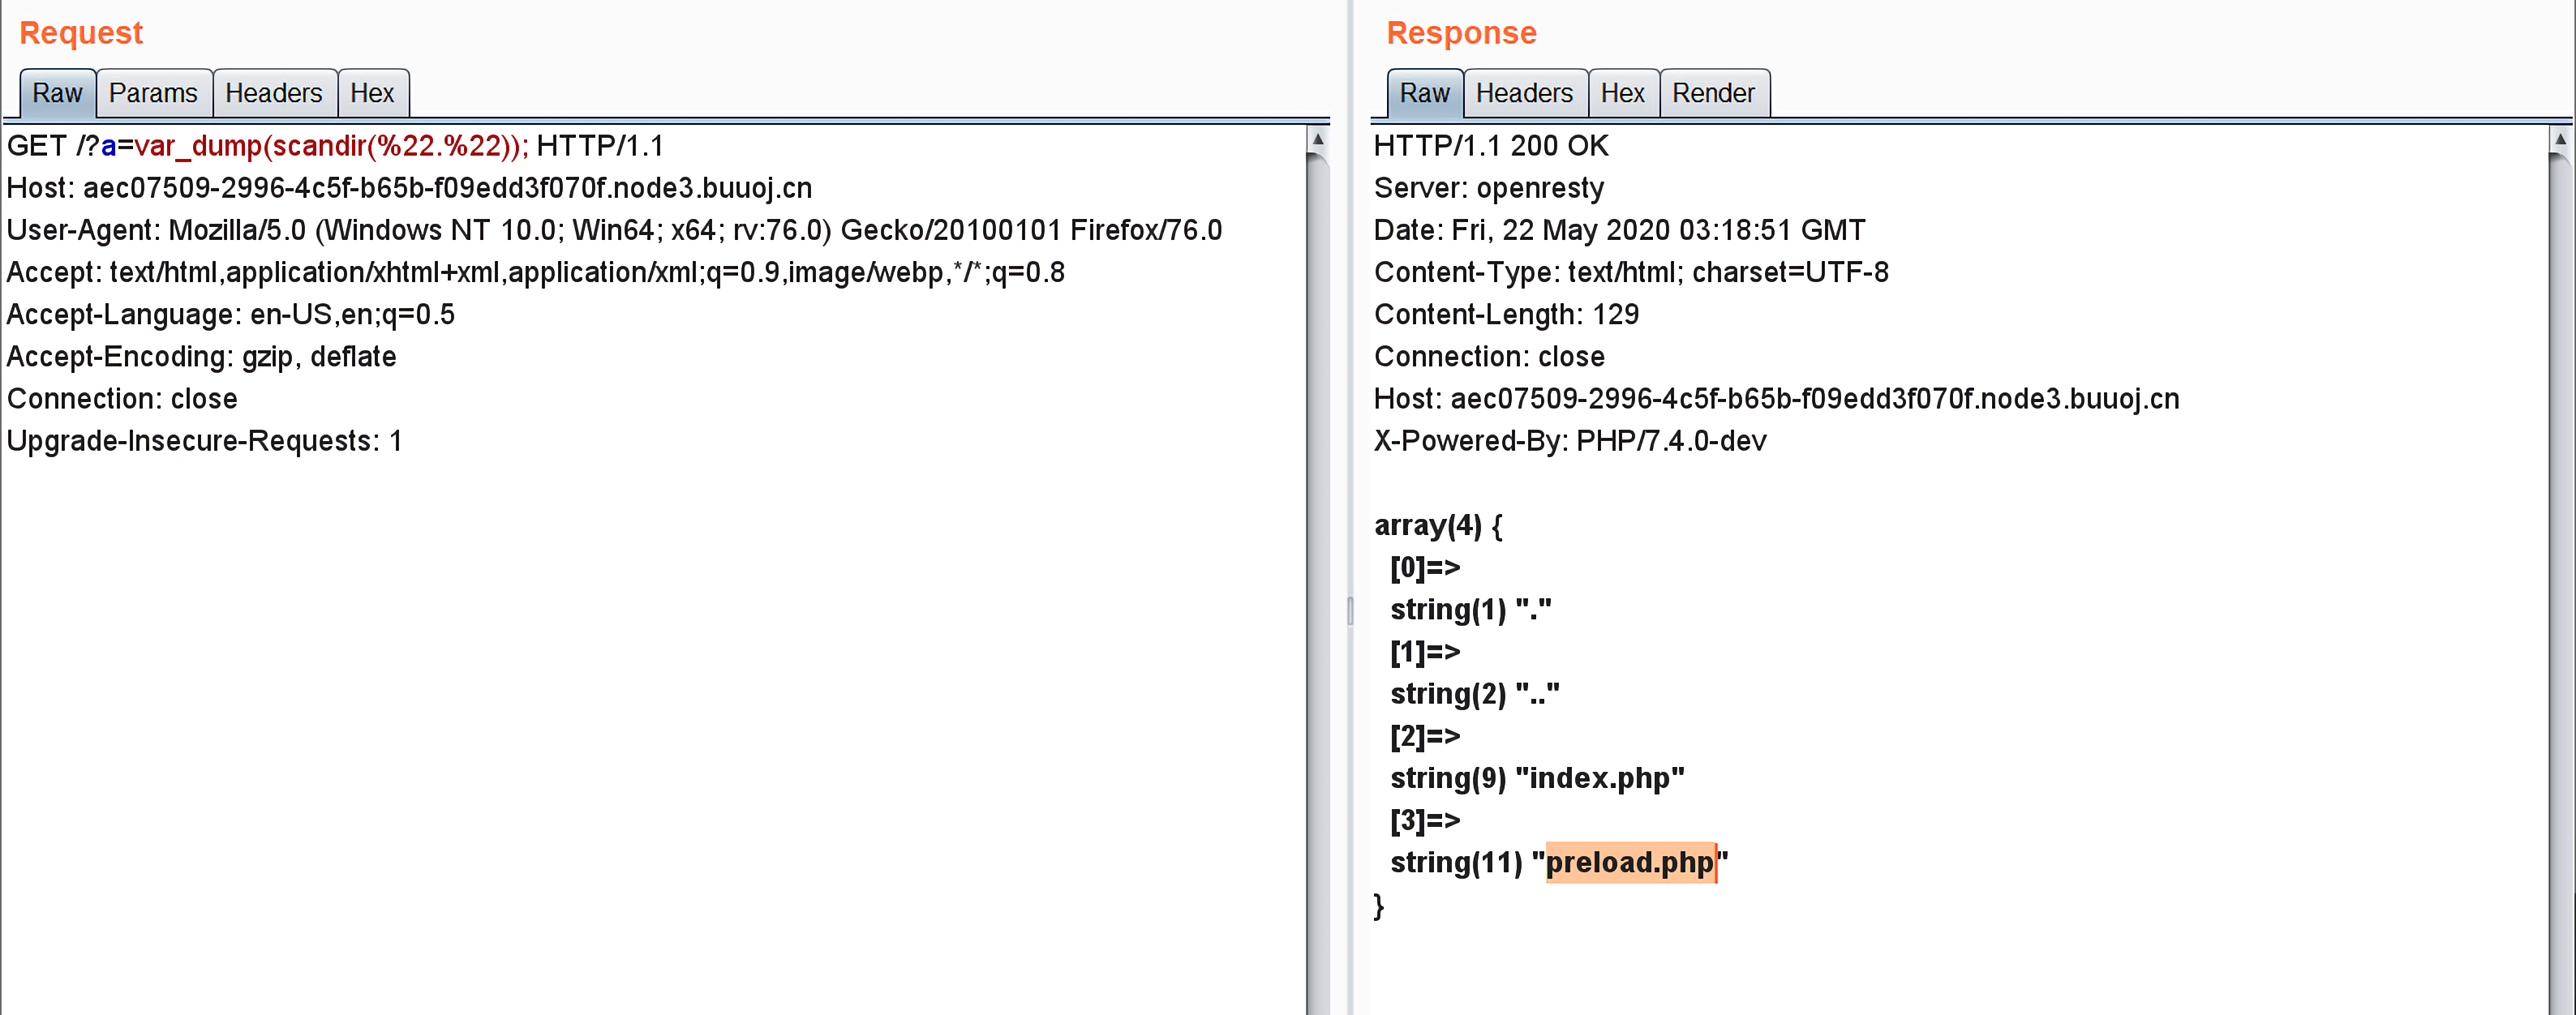This screenshot has width=2576, height=1015.
Task: Select the Request Raw tab
Action: [57, 93]
